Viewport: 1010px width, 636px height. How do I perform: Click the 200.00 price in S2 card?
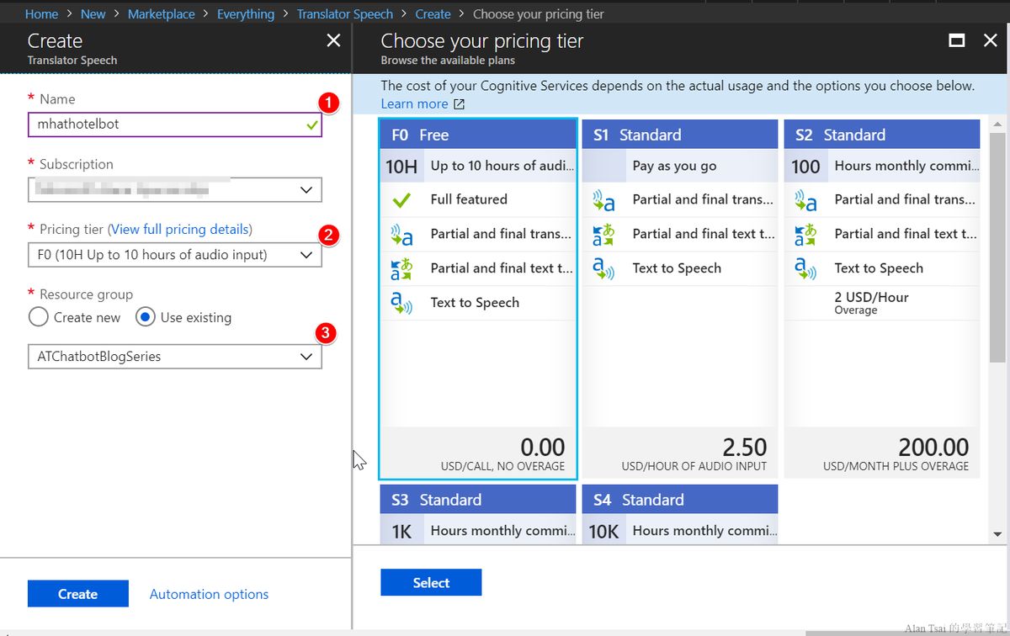(x=933, y=447)
